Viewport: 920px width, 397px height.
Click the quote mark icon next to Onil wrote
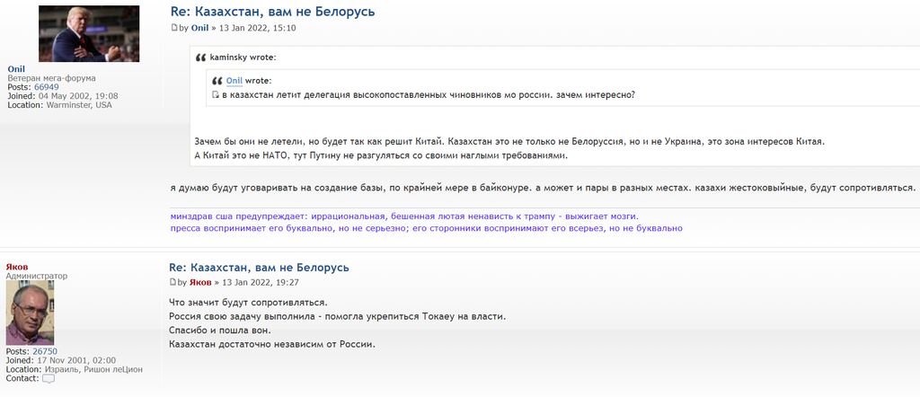tap(217, 81)
